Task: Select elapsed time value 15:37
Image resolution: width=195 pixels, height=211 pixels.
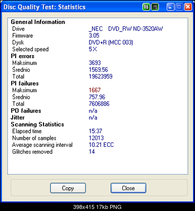Action: (x=95, y=131)
